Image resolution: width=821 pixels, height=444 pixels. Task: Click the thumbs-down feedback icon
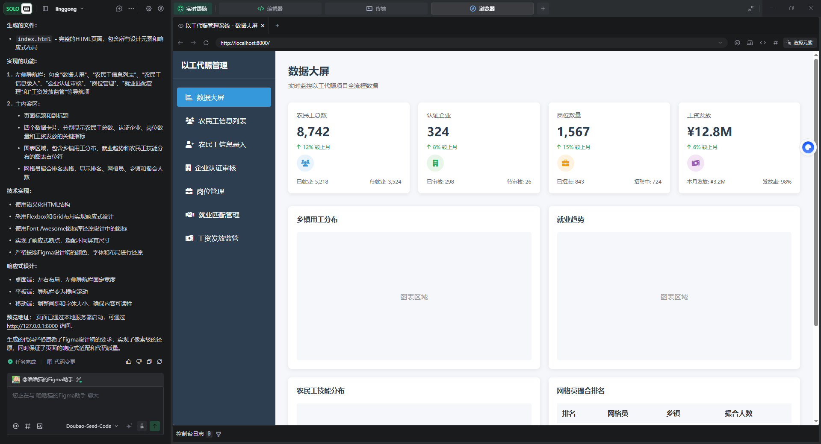[x=139, y=362]
